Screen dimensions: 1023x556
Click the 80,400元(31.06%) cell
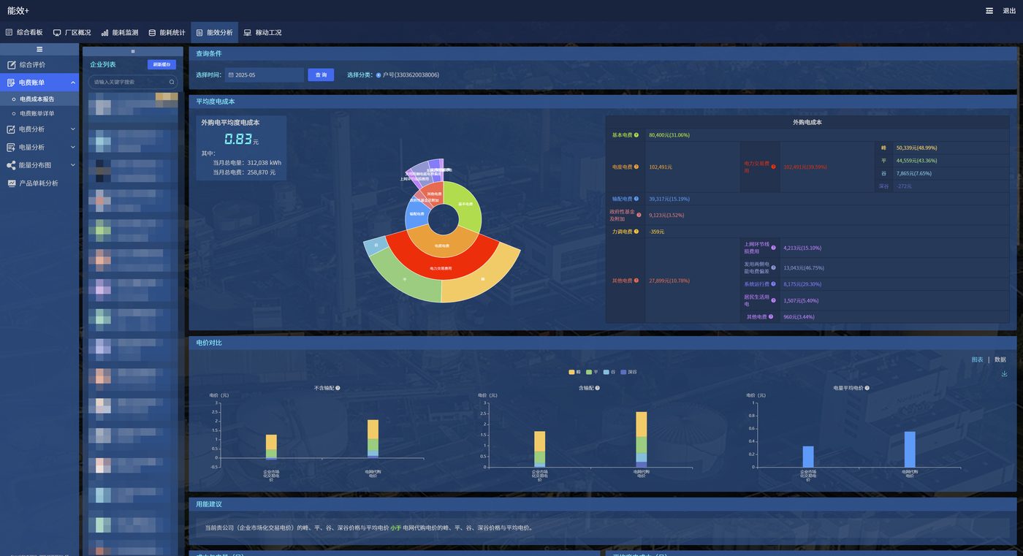click(x=669, y=135)
